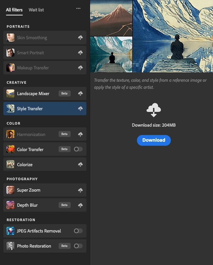
Task: Click the Landscape Mixer thumbnail icon
Action: (x=10, y=93)
